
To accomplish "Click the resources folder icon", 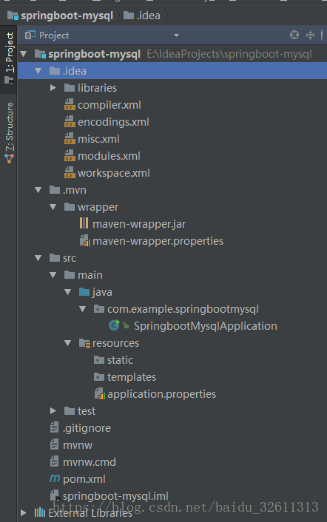I will (x=84, y=343).
